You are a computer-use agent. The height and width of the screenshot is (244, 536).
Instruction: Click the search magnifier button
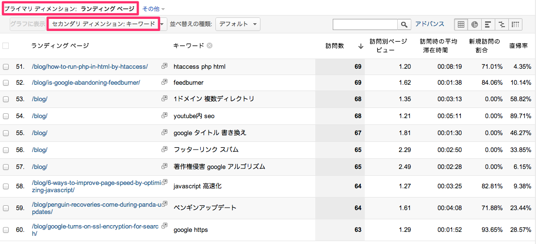(x=404, y=24)
